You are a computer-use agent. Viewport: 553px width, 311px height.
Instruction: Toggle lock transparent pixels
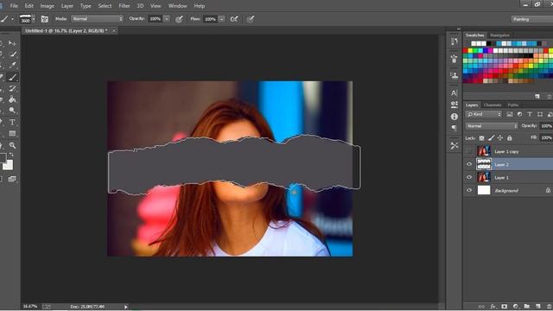[x=482, y=138]
